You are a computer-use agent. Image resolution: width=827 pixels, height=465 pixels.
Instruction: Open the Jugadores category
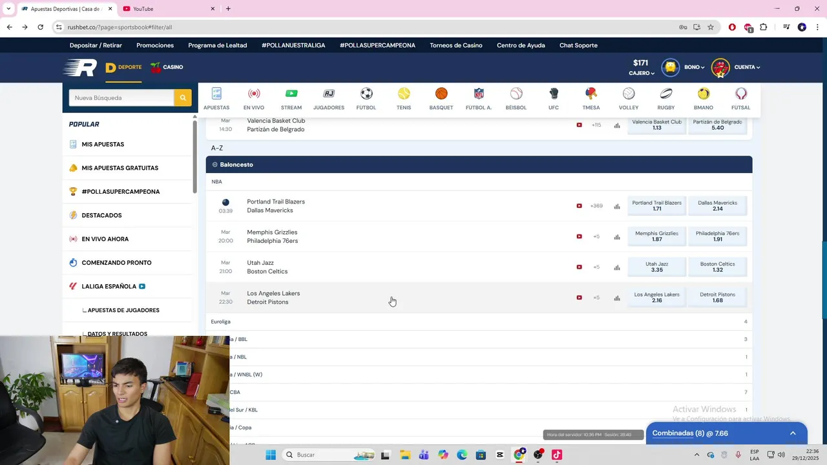pos(329,94)
